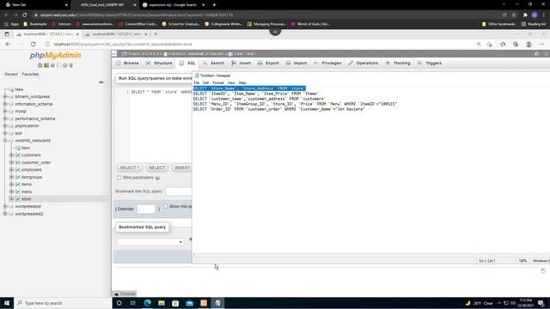Open Privileges tab

pyautogui.click(x=327, y=63)
